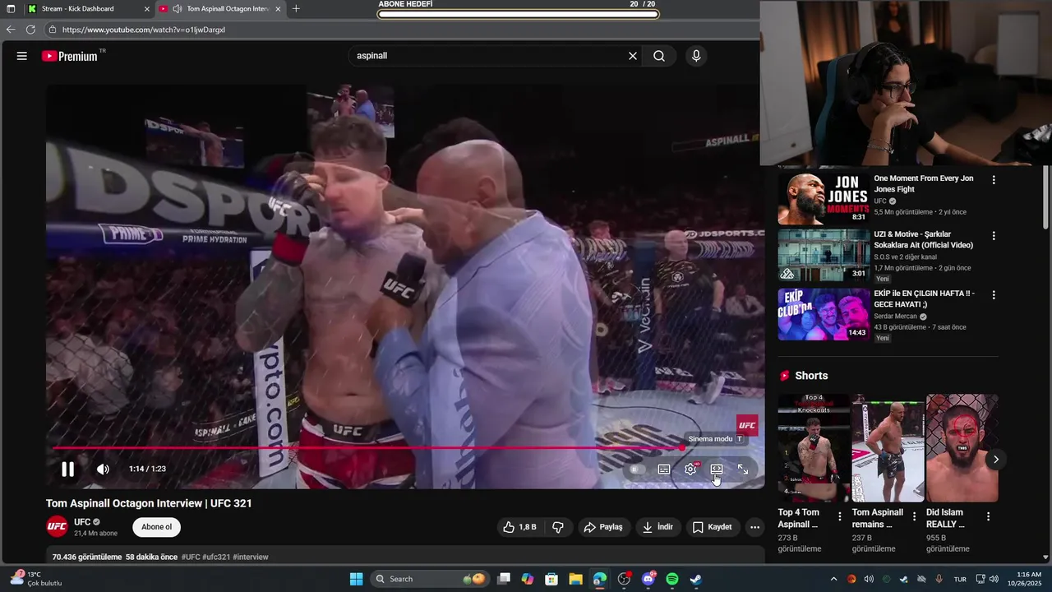The image size is (1052, 592).
Task: Open Discord from taskbar
Action: (648, 579)
